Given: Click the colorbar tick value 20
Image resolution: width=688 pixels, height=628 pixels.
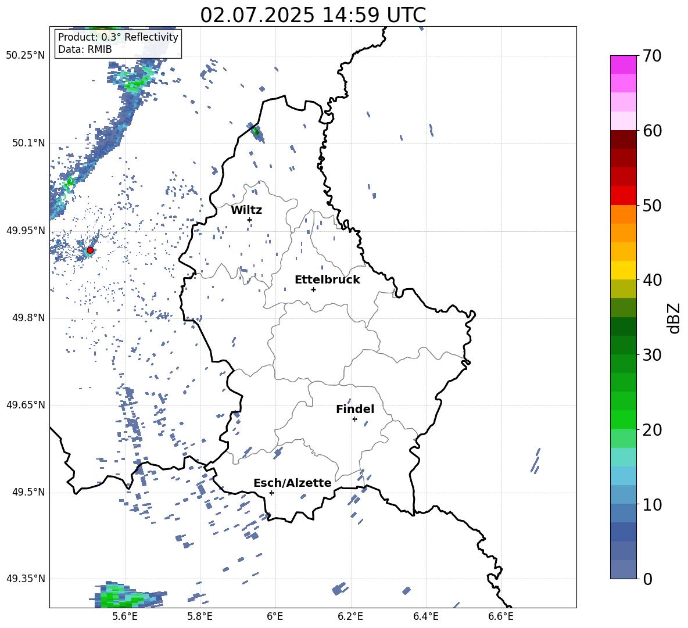Looking at the screenshot, I should tap(652, 430).
